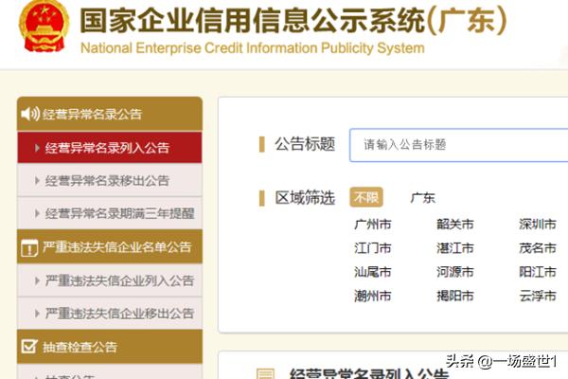Click arrow before 经营异常名录移出公告

click(37, 180)
